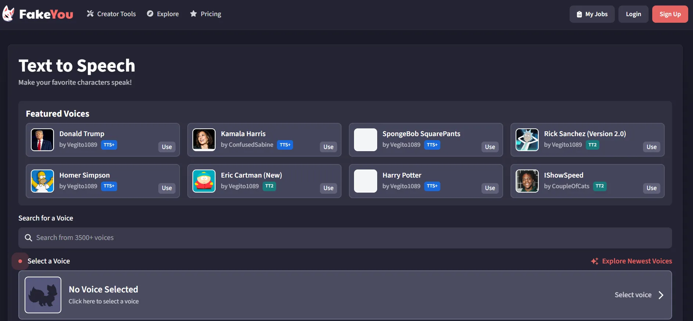693x321 pixels.
Task: Click the Explore compass icon
Action: pyautogui.click(x=150, y=14)
